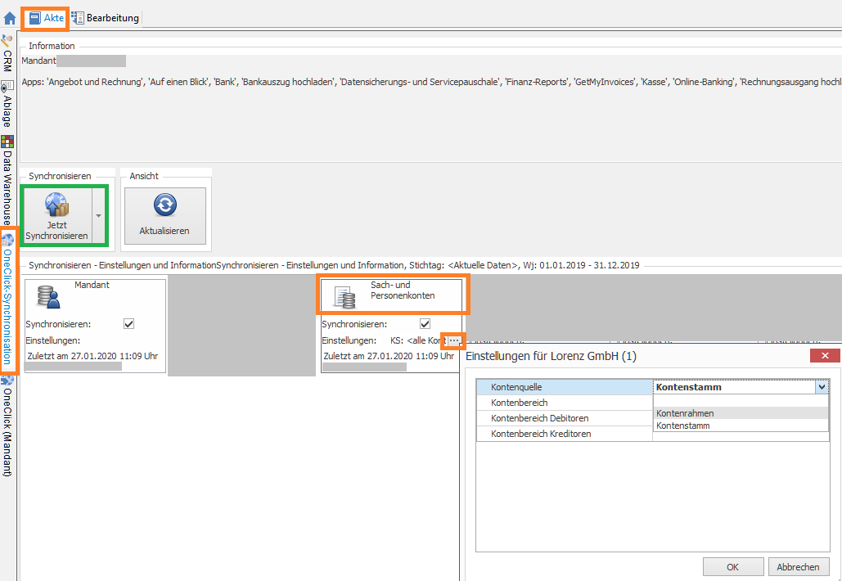Screen dimensions: 842x581
Task: Open the OneClick (Mandant) sidebar tab
Action: 7,426
